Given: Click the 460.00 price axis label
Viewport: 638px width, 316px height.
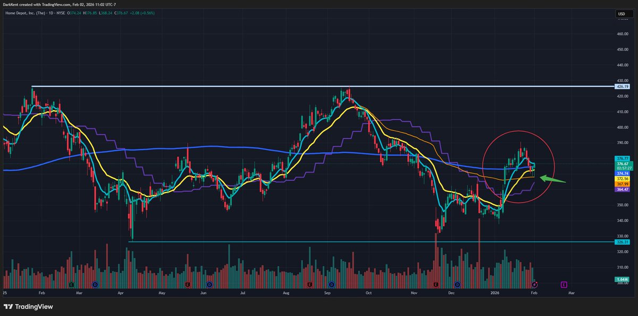Looking at the screenshot, I should point(623,34).
